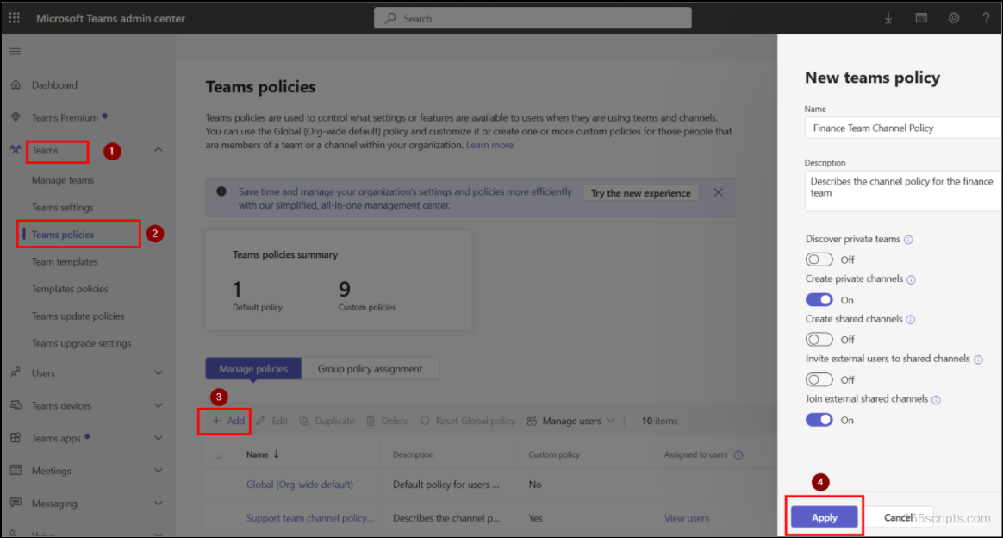Open Teams upgrade settings in sidebar
Screen dimensions: 1003x538
81,343
